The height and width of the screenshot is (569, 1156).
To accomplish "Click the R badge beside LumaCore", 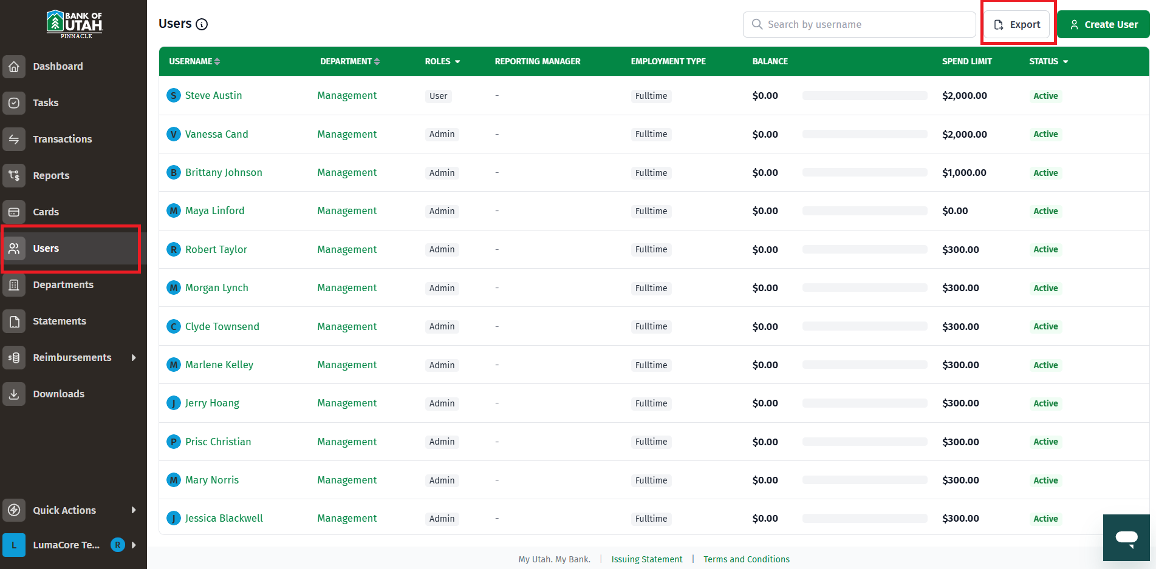I will (x=118, y=545).
